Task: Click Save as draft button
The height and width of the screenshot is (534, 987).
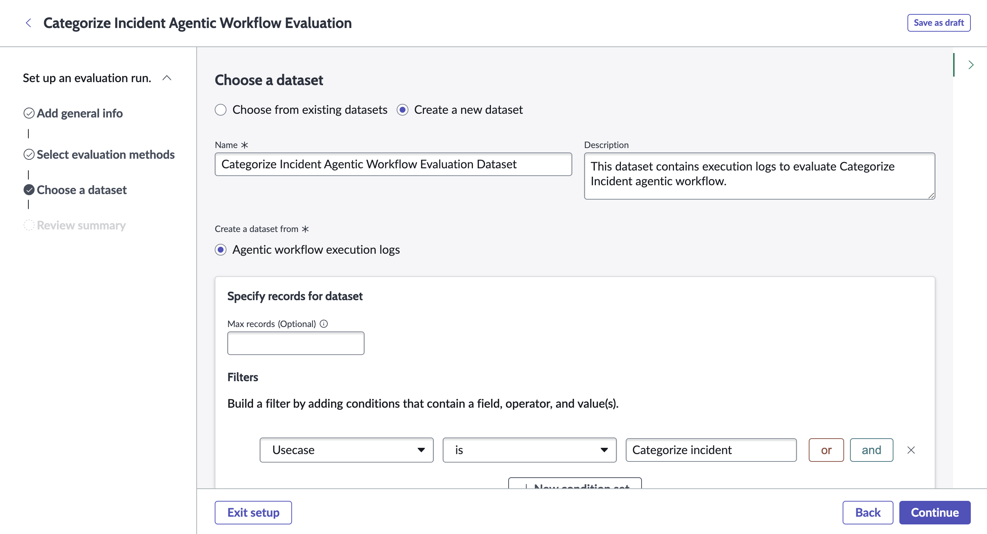Action: click(938, 23)
